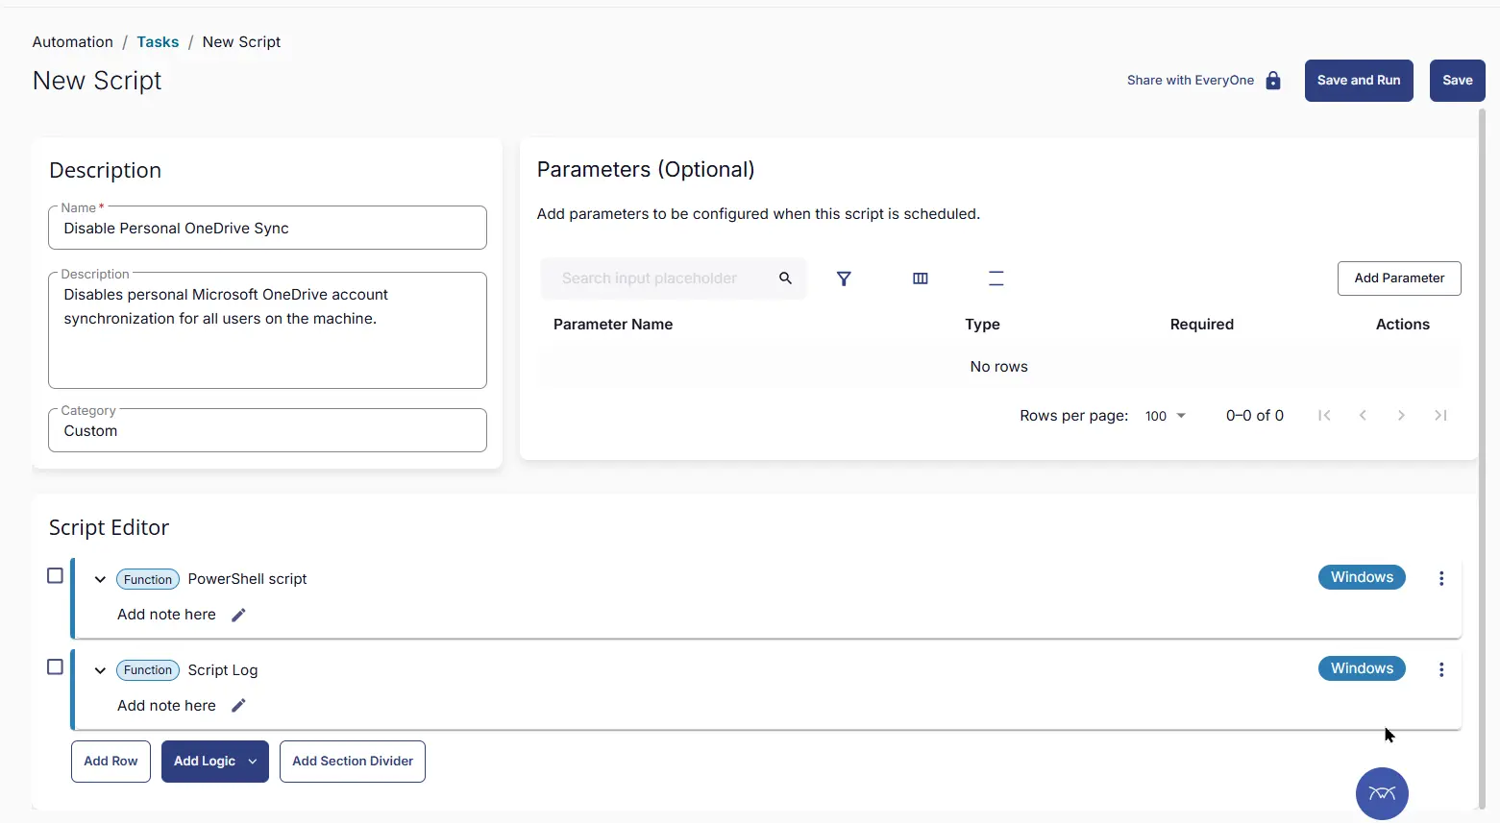Open the Add Logic dropdown arrow
This screenshot has height=823, width=1500.
point(253,762)
